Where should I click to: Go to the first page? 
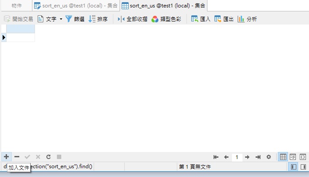[x=216, y=157]
